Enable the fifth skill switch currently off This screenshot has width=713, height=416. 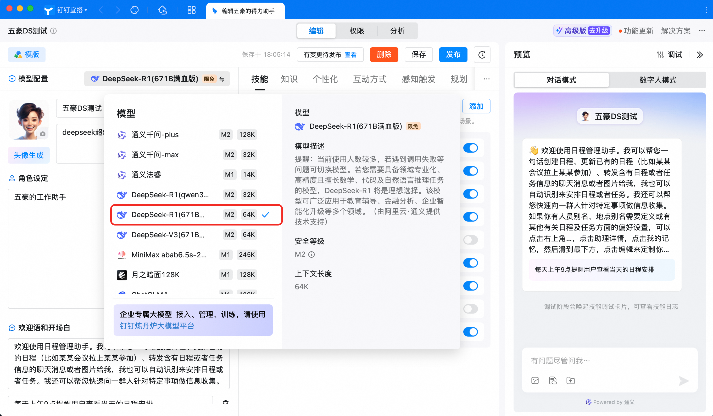coord(471,240)
